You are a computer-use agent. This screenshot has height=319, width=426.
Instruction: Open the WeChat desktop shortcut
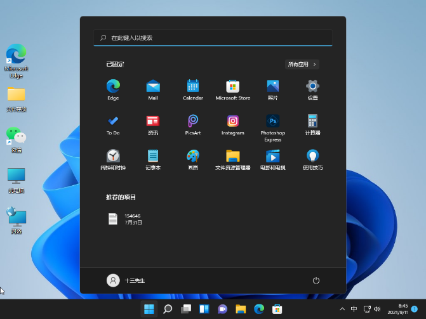16,136
